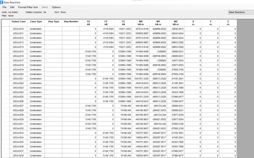Click FX value -5148.1705 in UDConS15 row
254x158 pixels.
click(x=88, y=52)
